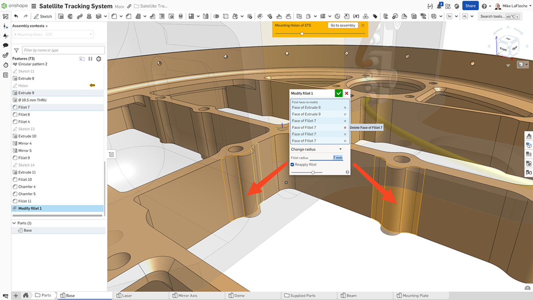This screenshot has width=533, height=300.
Task: Remove Face of Fillet 7 with its red X
Action: click(x=345, y=127)
